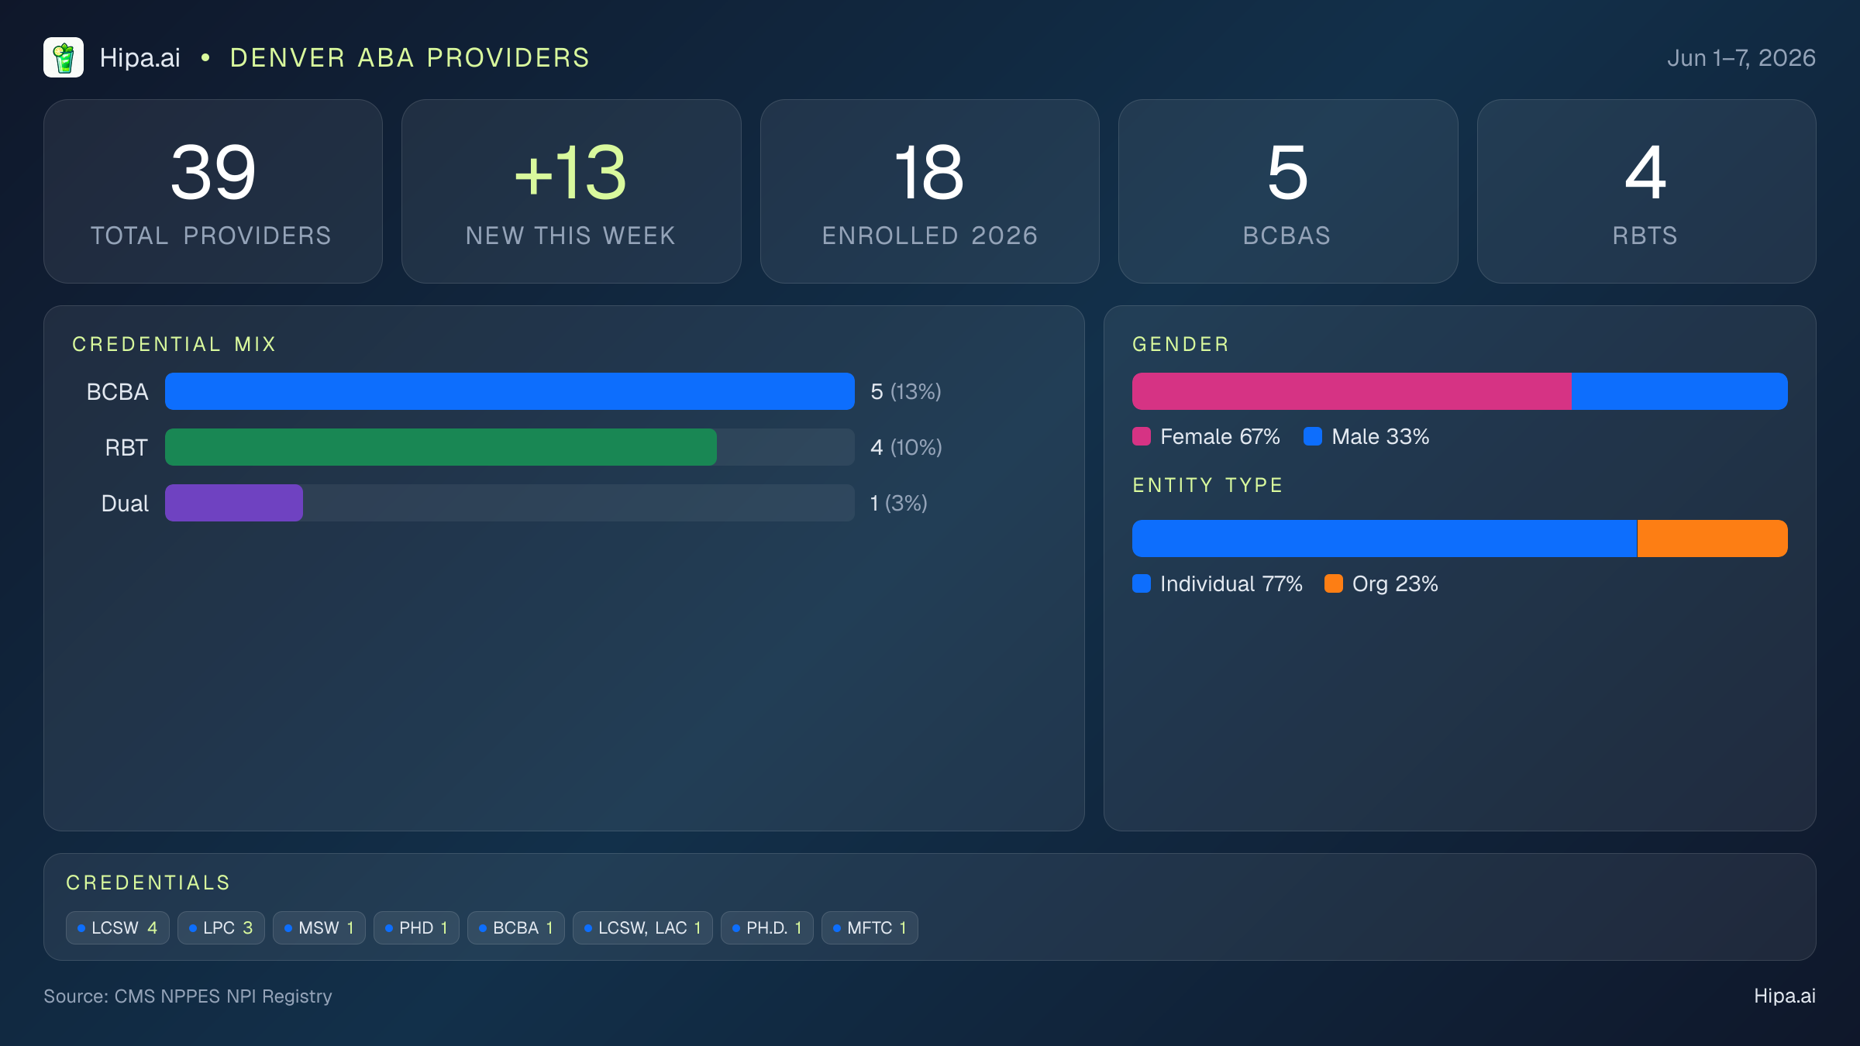Select the BCBA 1 credential chip
Image resolution: width=1860 pixels, height=1046 pixels.
[516, 927]
